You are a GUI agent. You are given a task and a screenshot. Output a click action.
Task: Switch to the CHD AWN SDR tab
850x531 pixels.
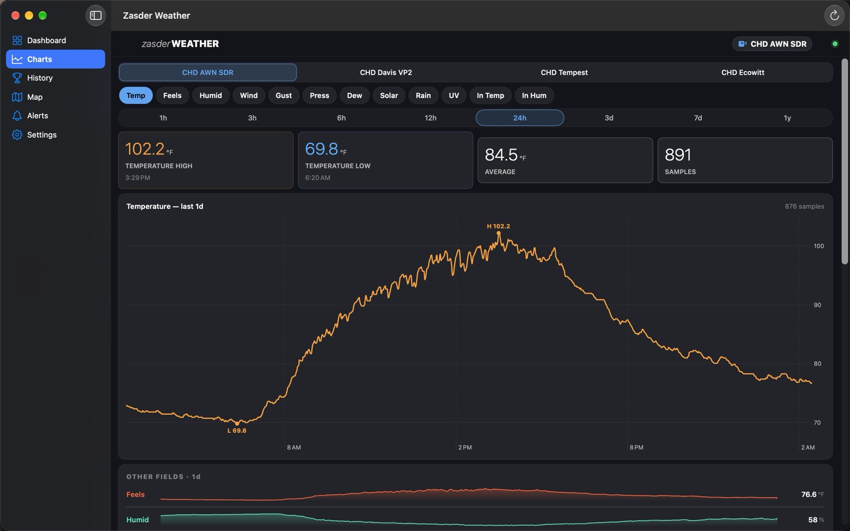click(208, 72)
